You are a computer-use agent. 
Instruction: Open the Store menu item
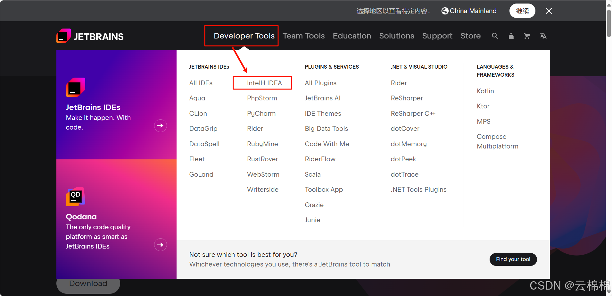point(470,36)
